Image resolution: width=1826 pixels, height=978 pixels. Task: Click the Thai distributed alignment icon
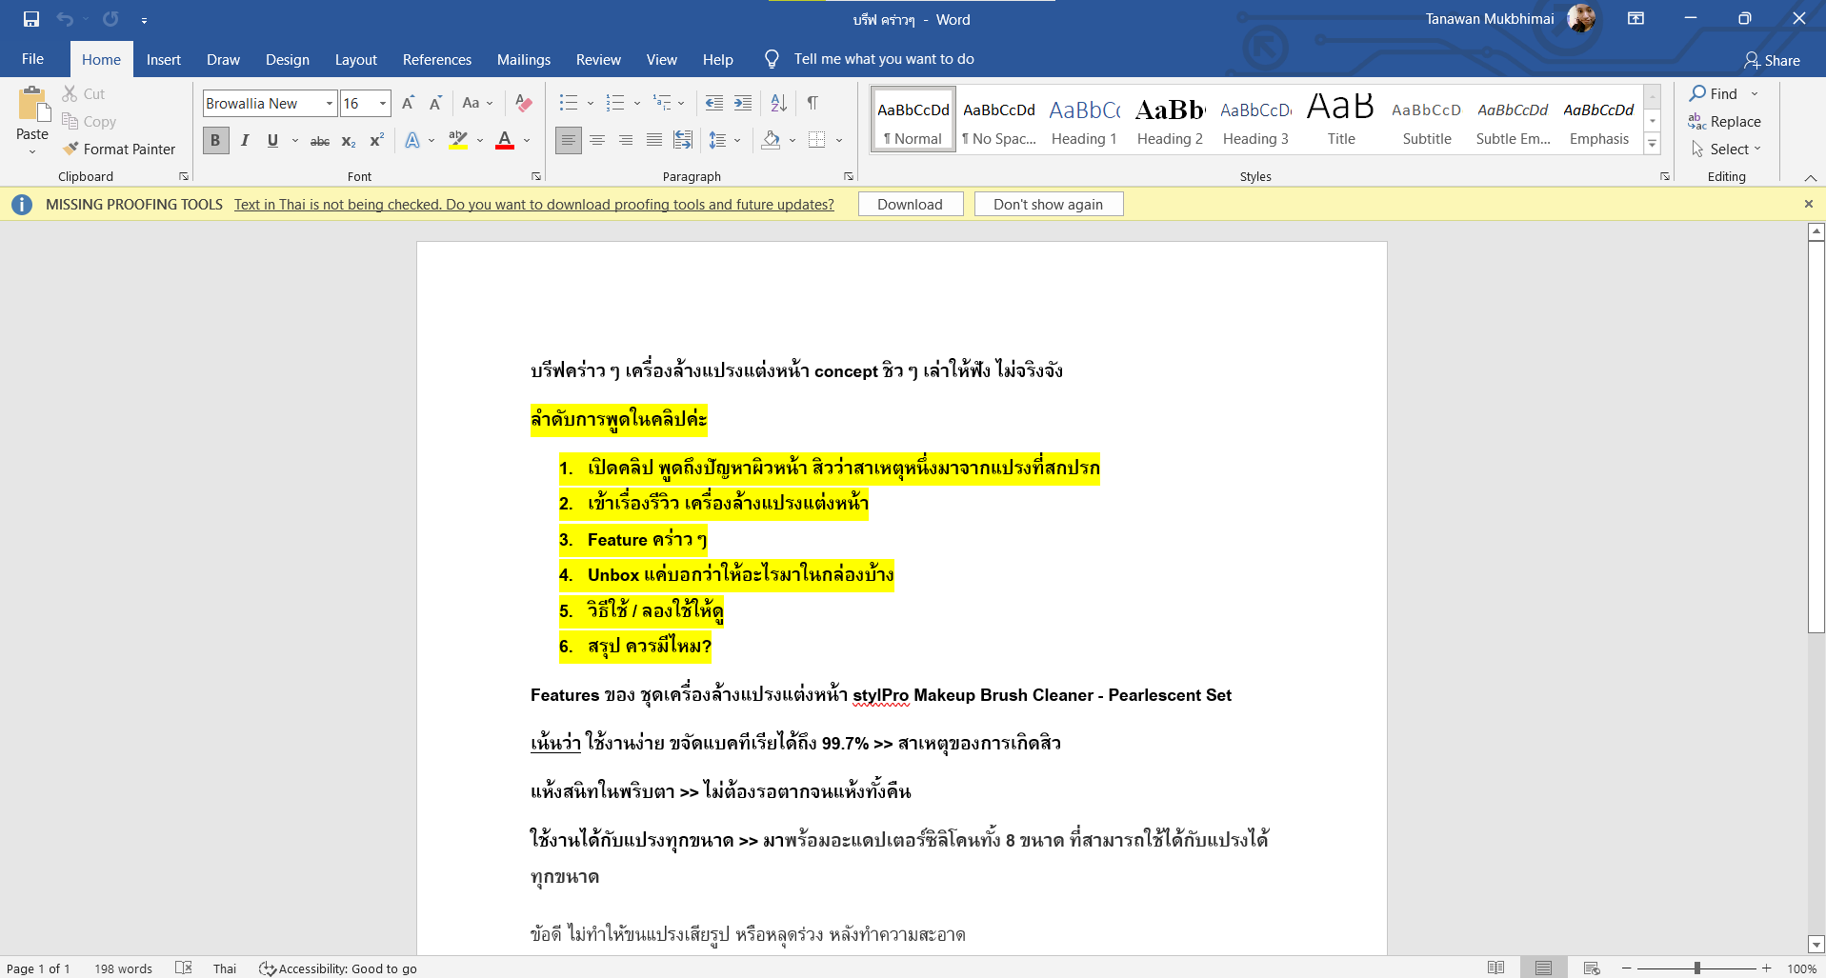(683, 141)
